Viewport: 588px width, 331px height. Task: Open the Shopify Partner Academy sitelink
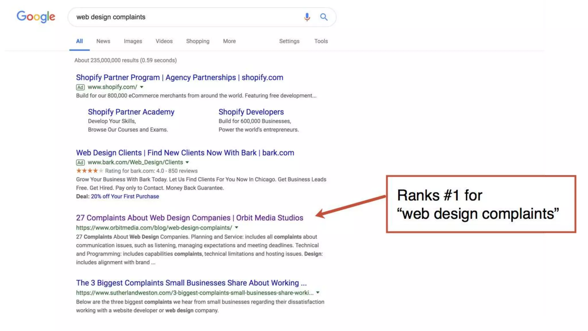pyautogui.click(x=131, y=112)
